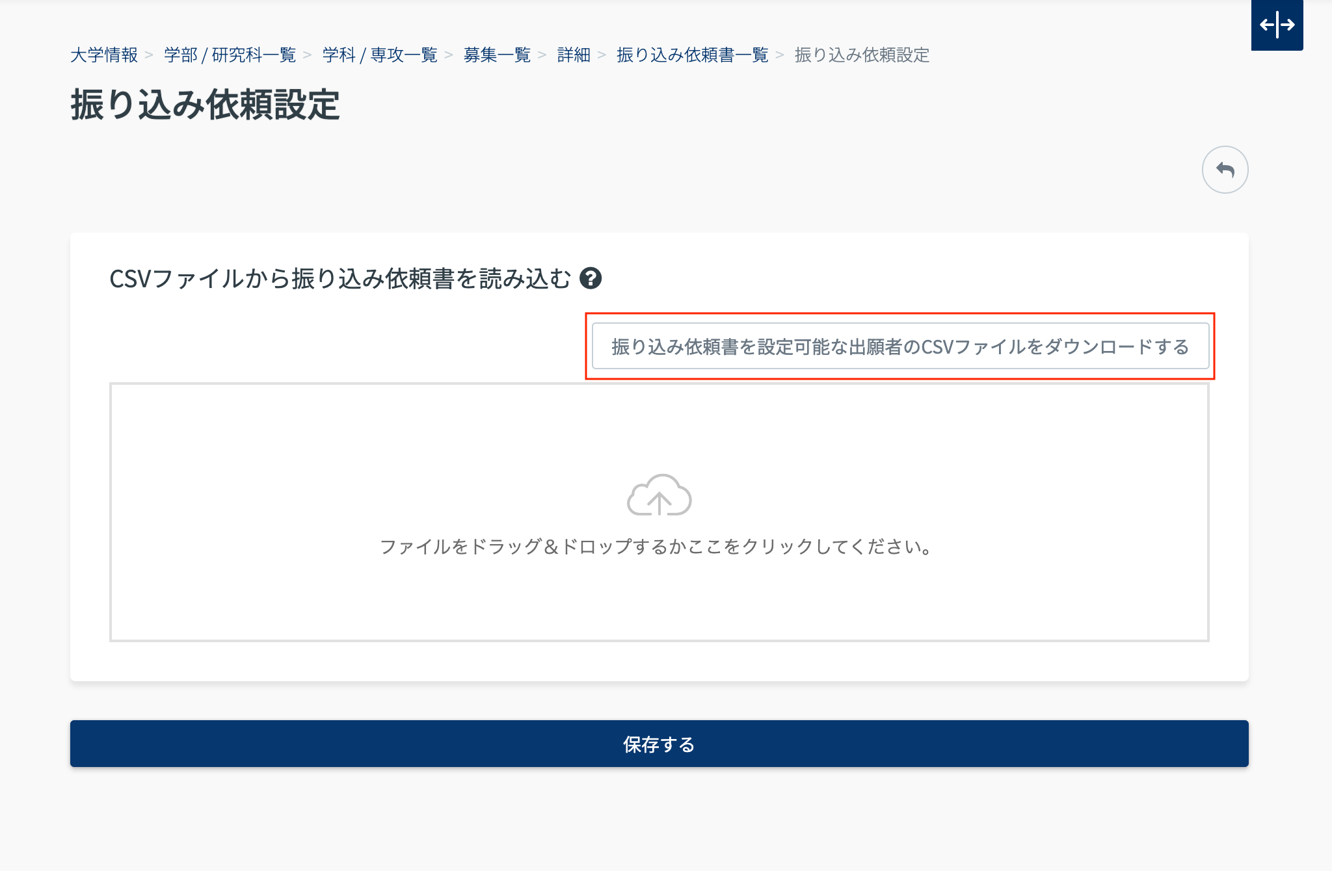Return to 詳細 breadcrumb page

click(574, 55)
